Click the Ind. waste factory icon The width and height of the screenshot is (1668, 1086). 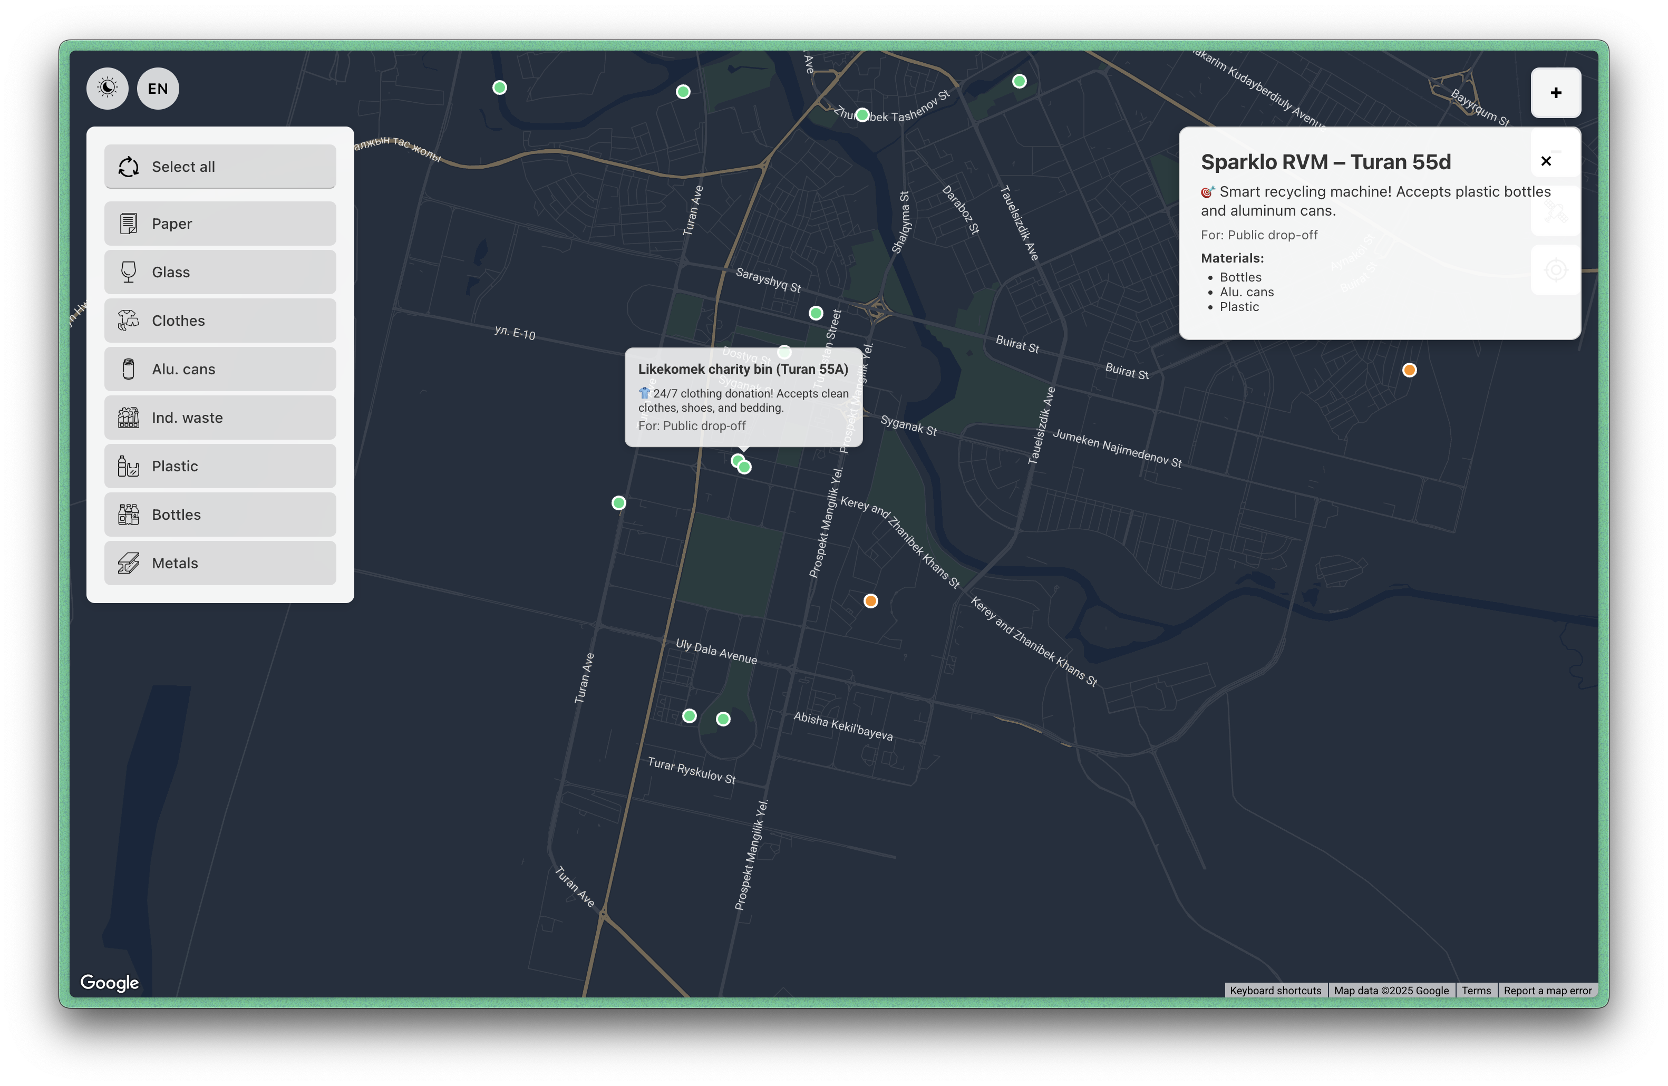click(x=128, y=418)
